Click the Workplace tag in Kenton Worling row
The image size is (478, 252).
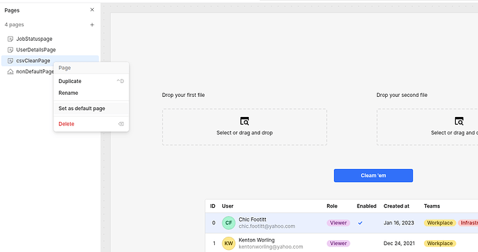click(440, 243)
